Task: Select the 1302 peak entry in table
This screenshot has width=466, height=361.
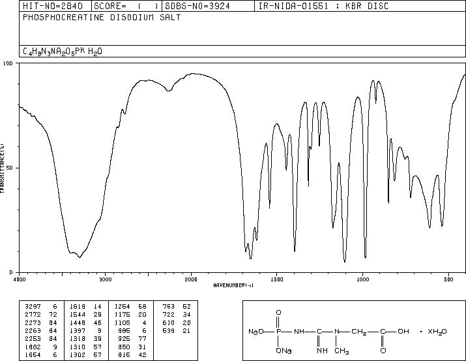Action: click(x=85, y=355)
